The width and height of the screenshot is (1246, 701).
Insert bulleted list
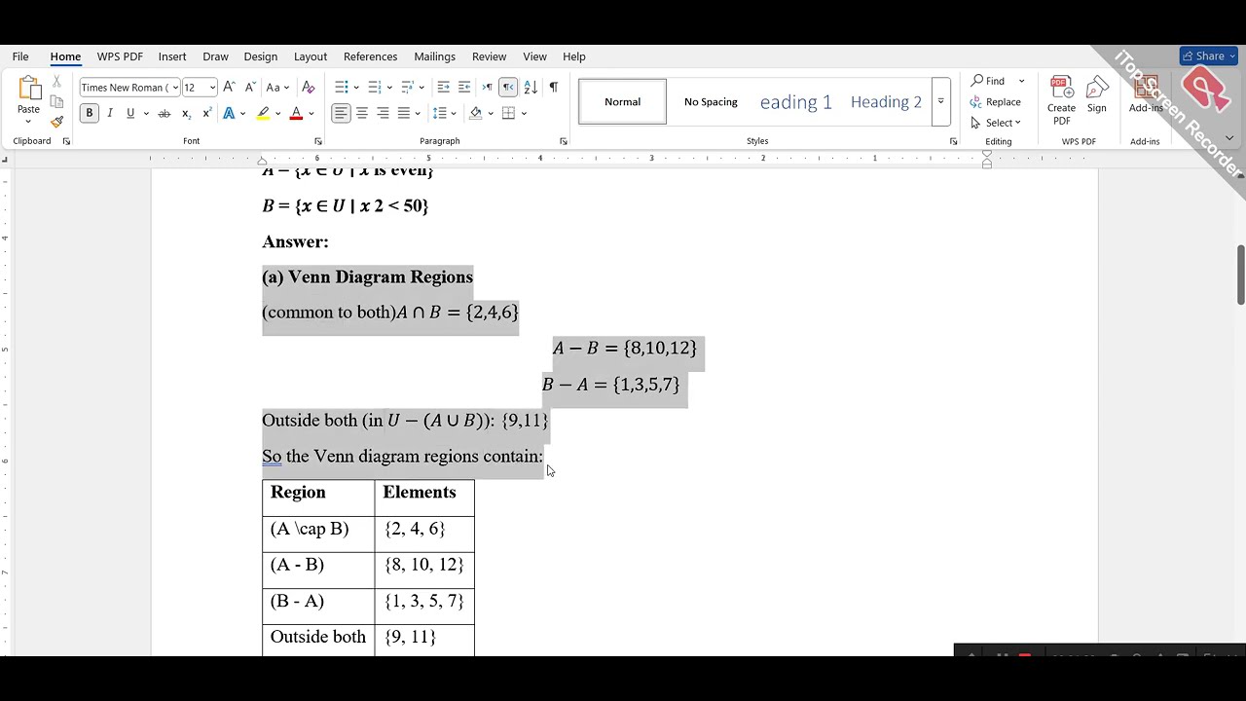click(342, 87)
